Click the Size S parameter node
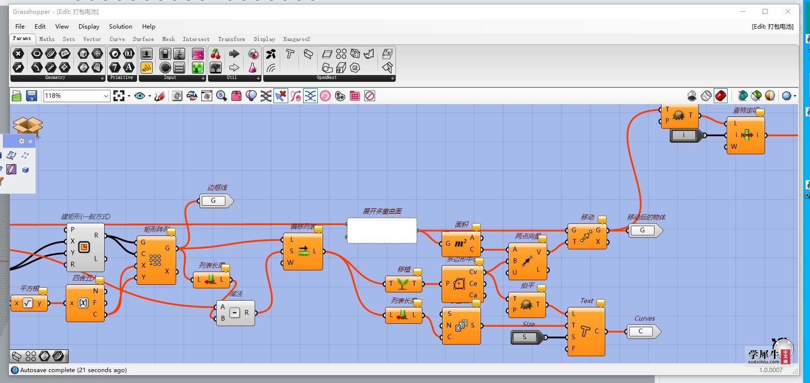This screenshot has height=383, width=810. point(528,337)
